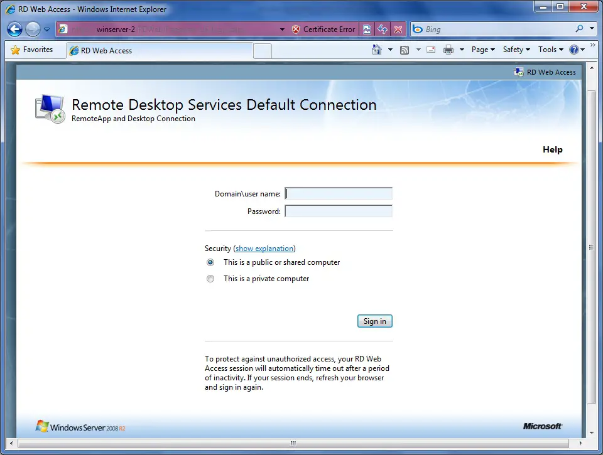Click the Read Mail envelope icon

coord(431,49)
